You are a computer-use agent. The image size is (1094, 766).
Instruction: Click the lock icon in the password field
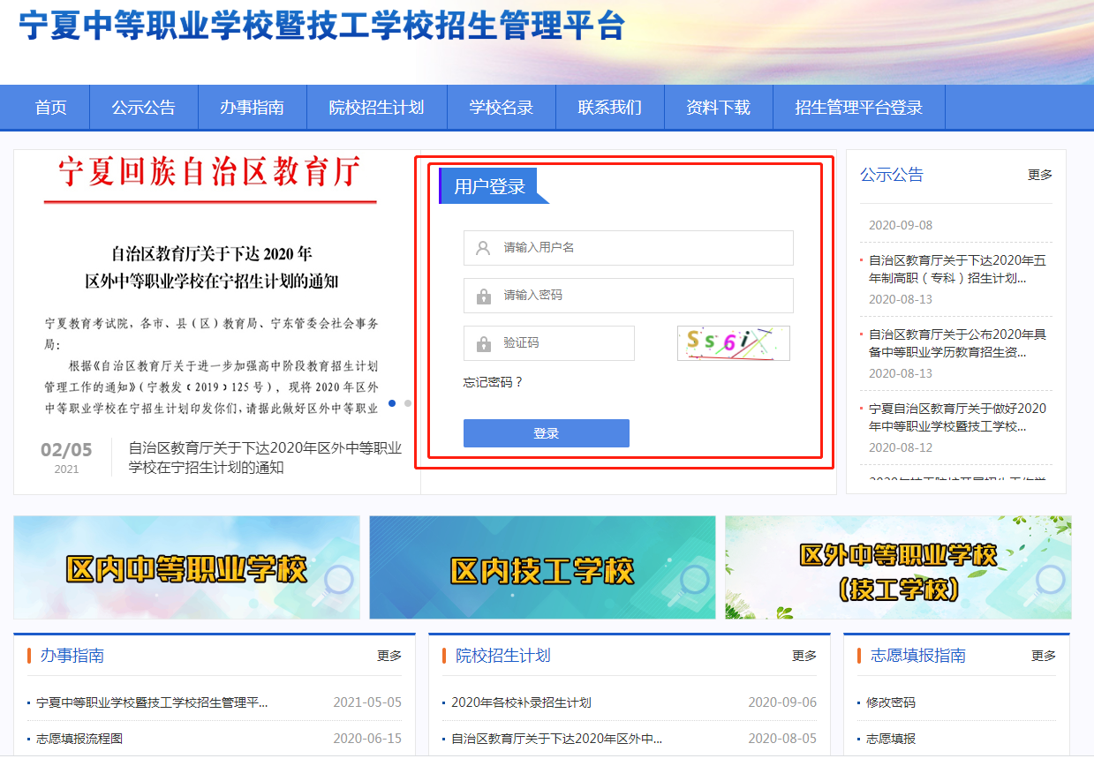point(483,296)
